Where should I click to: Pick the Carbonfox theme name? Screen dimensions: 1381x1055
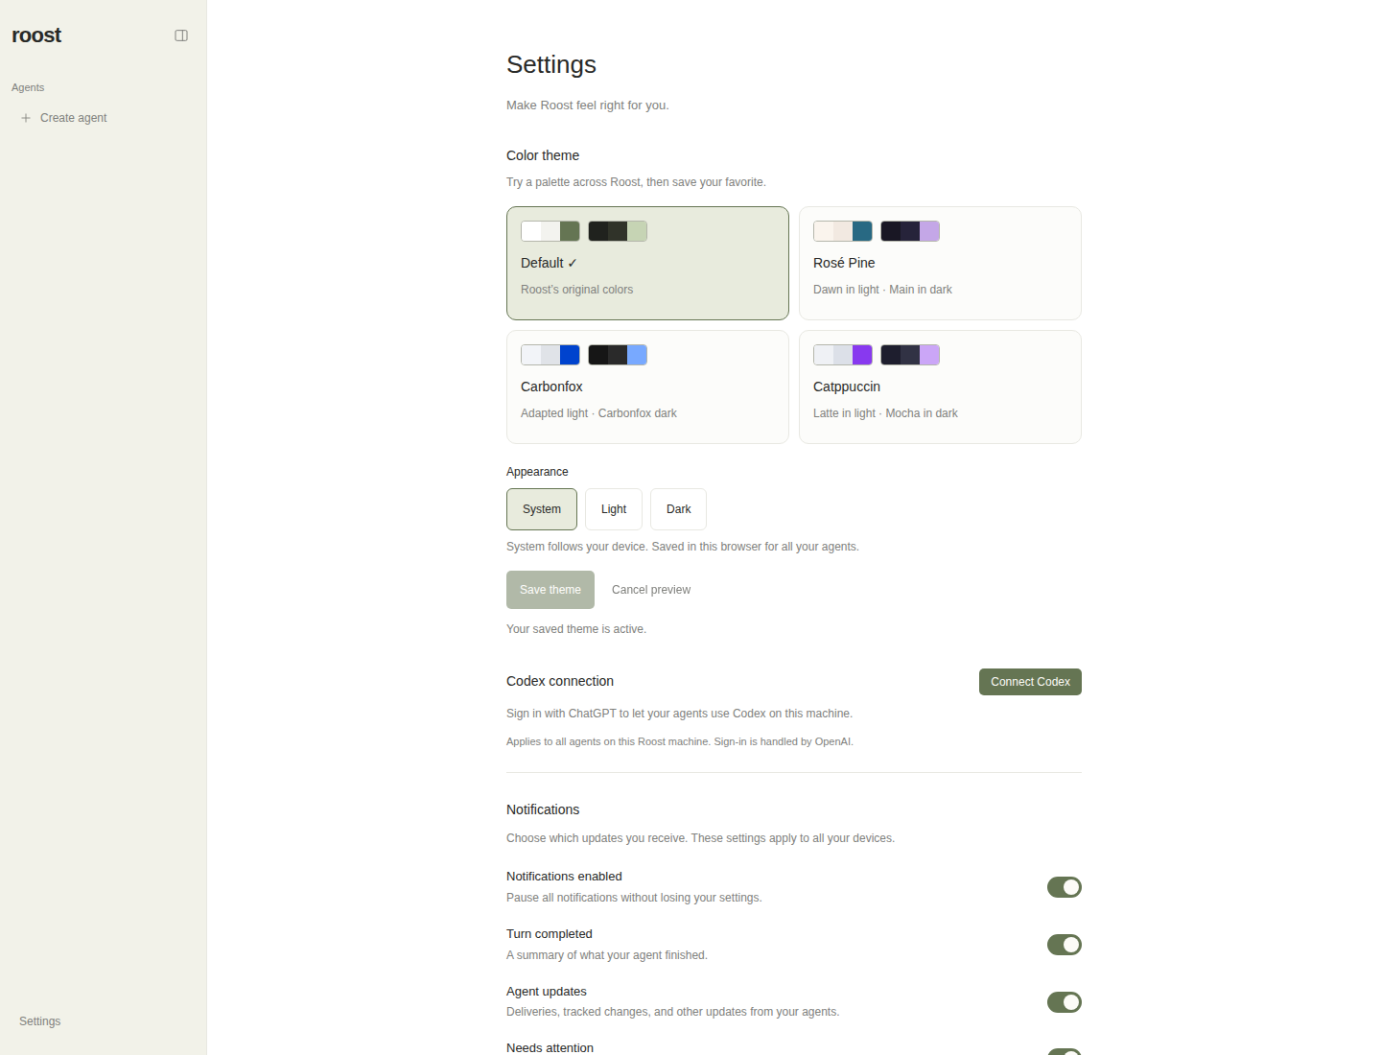click(551, 387)
